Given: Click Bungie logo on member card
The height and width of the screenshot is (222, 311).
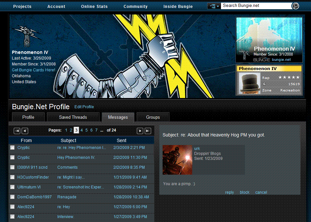Looking at the screenshot, I should [x=262, y=60].
